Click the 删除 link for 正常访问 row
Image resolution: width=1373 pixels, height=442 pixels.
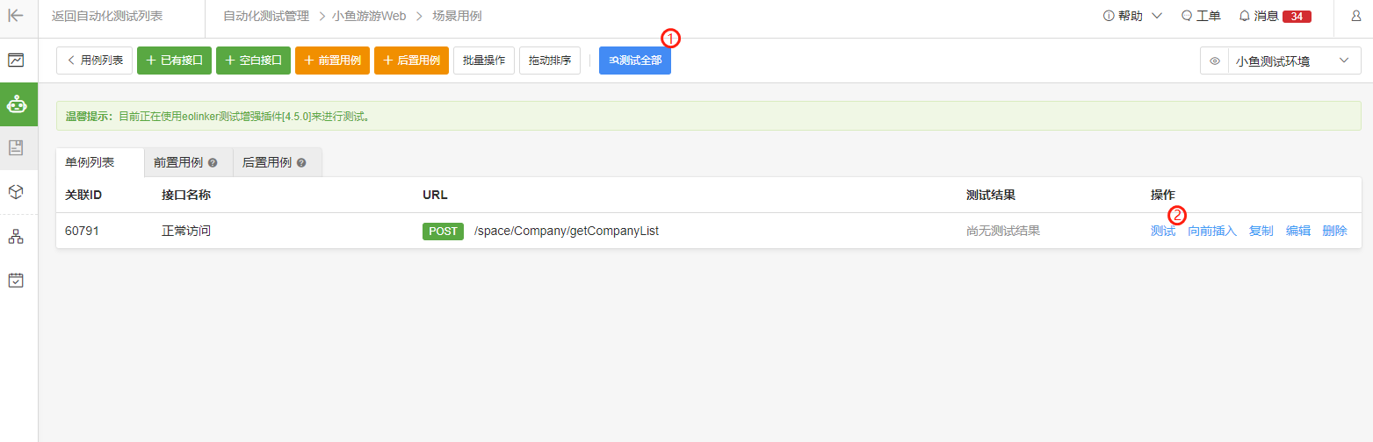point(1334,231)
